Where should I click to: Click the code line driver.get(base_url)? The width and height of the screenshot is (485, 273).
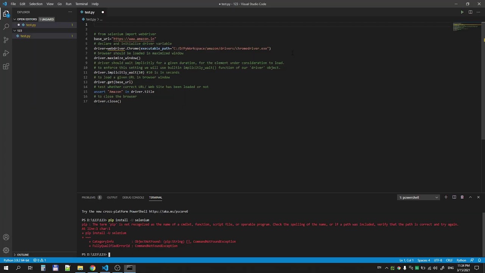[x=113, y=82]
